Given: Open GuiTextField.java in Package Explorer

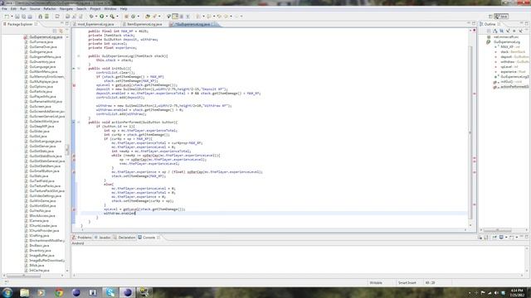Looking at the screenshot, I should click(x=41, y=180).
